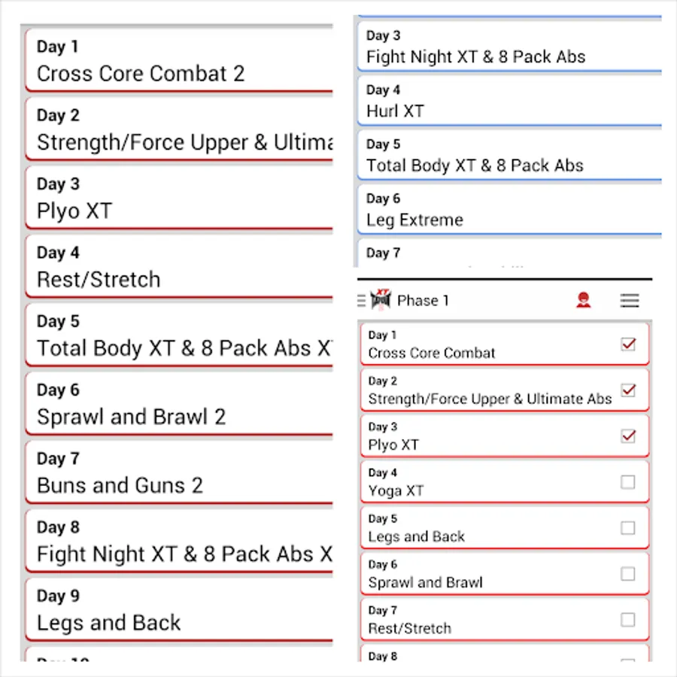Select the Day 6 Leg Extreme entry
Image resolution: width=677 pixels, height=677 pixels.
509,210
